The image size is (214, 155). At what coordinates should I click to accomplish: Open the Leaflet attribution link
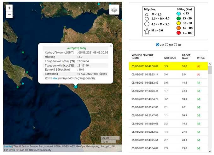8,146
